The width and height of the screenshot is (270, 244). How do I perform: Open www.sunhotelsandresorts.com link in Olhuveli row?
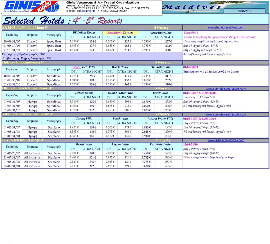[226, 89]
